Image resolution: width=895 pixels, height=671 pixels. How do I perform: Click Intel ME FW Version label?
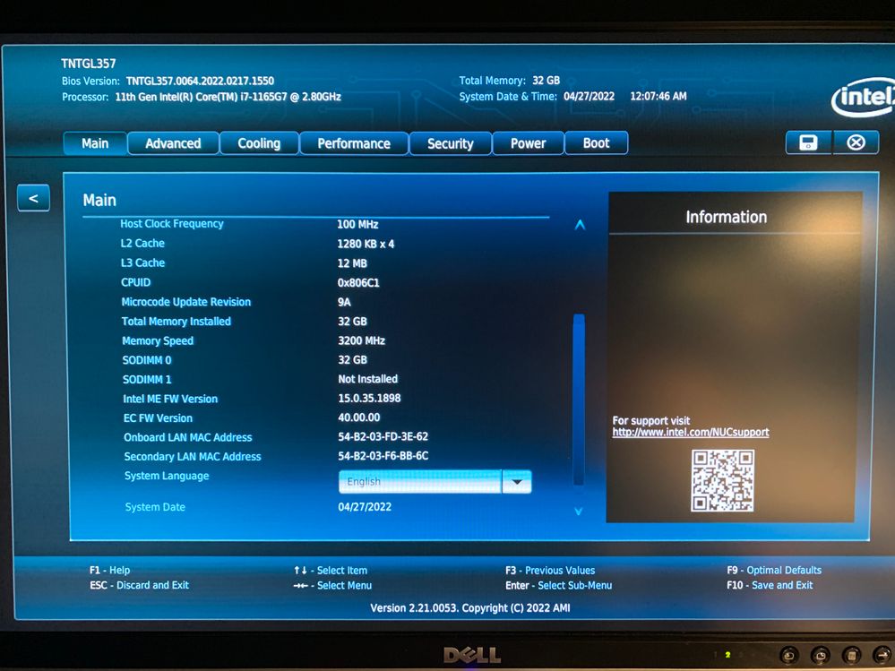170,399
